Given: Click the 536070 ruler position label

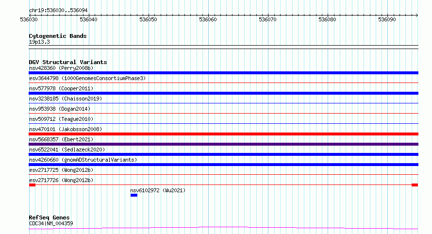Looking at the screenshot, I should click(x=267, y=19).
